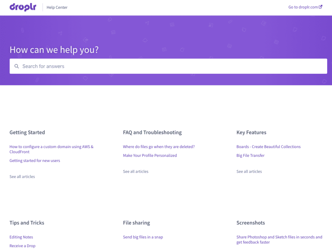The width and height of the screenshot is (332, 249).
Task: Open the Tips and Tricks category heading
Action: click(27, 223)
